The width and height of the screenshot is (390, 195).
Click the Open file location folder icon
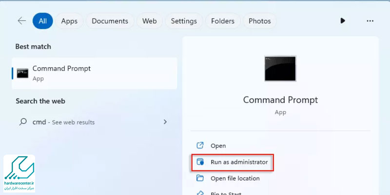pyautogui.click(x=200, y=178)
